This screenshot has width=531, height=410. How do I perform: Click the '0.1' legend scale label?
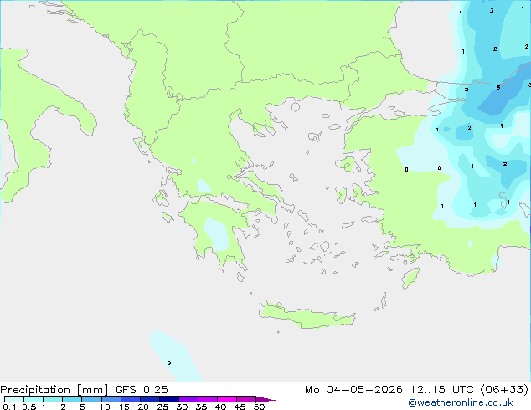click(9, 407)
